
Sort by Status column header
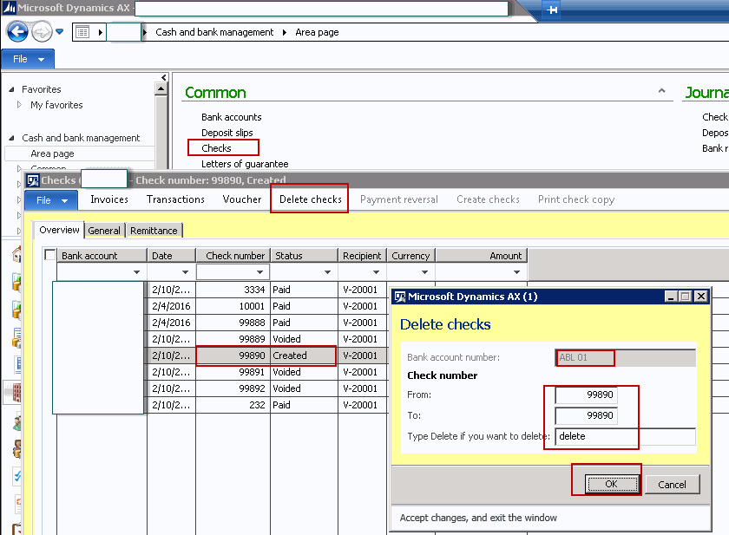(x=305, y=256)
